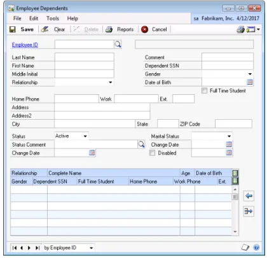Open toolbar dropdown arrow at far right
Screen dimensions: 267x258
(x=258, y=29)
